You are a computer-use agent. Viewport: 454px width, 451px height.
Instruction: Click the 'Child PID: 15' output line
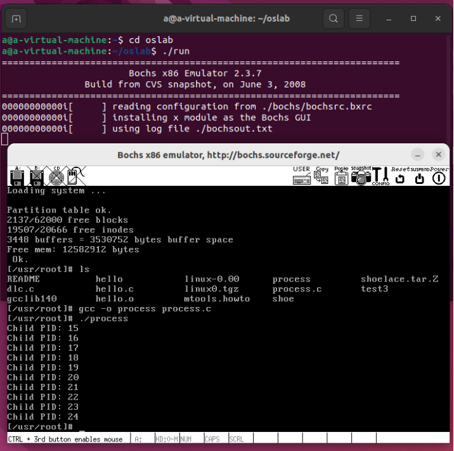pyautogui.click(x=43, y=329)
